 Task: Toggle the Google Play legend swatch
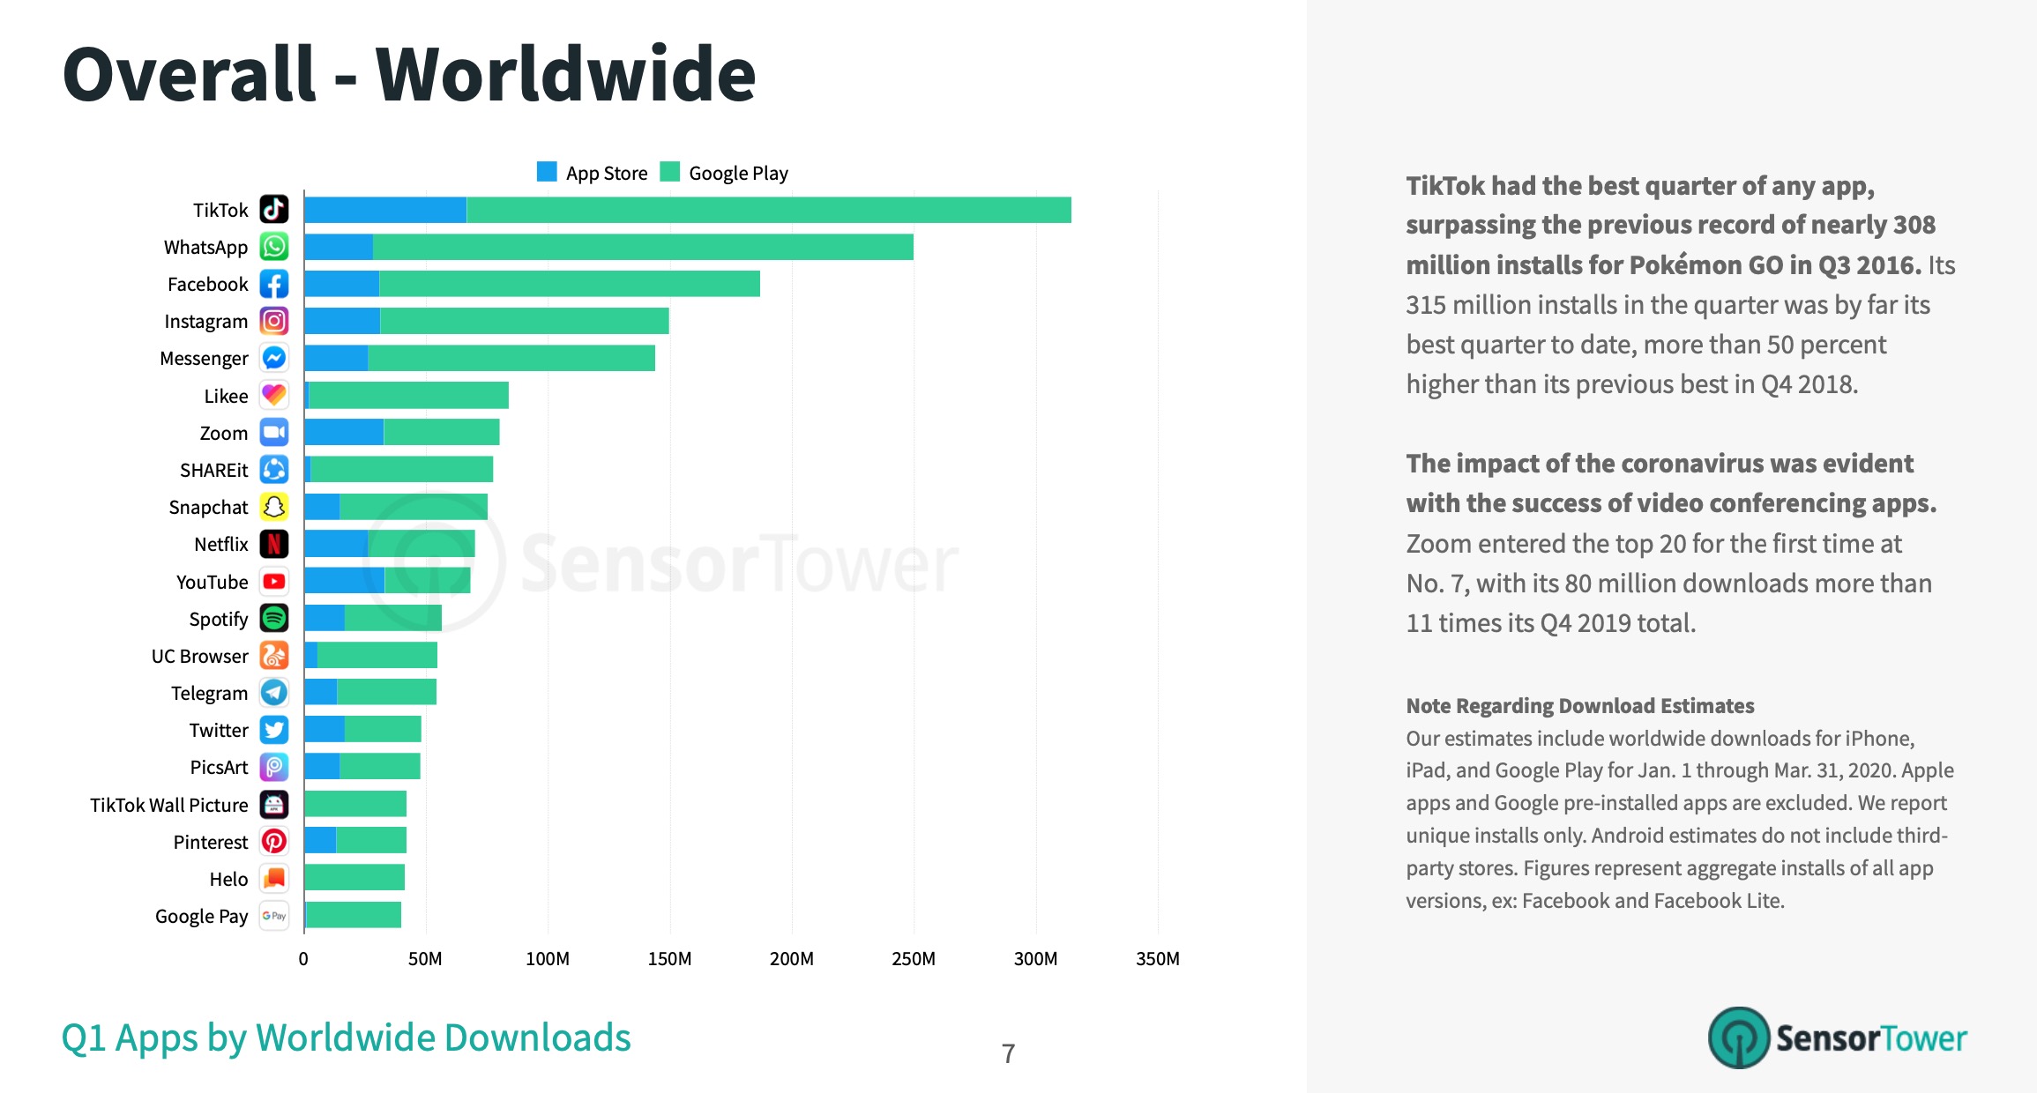(x=670, y=172)
